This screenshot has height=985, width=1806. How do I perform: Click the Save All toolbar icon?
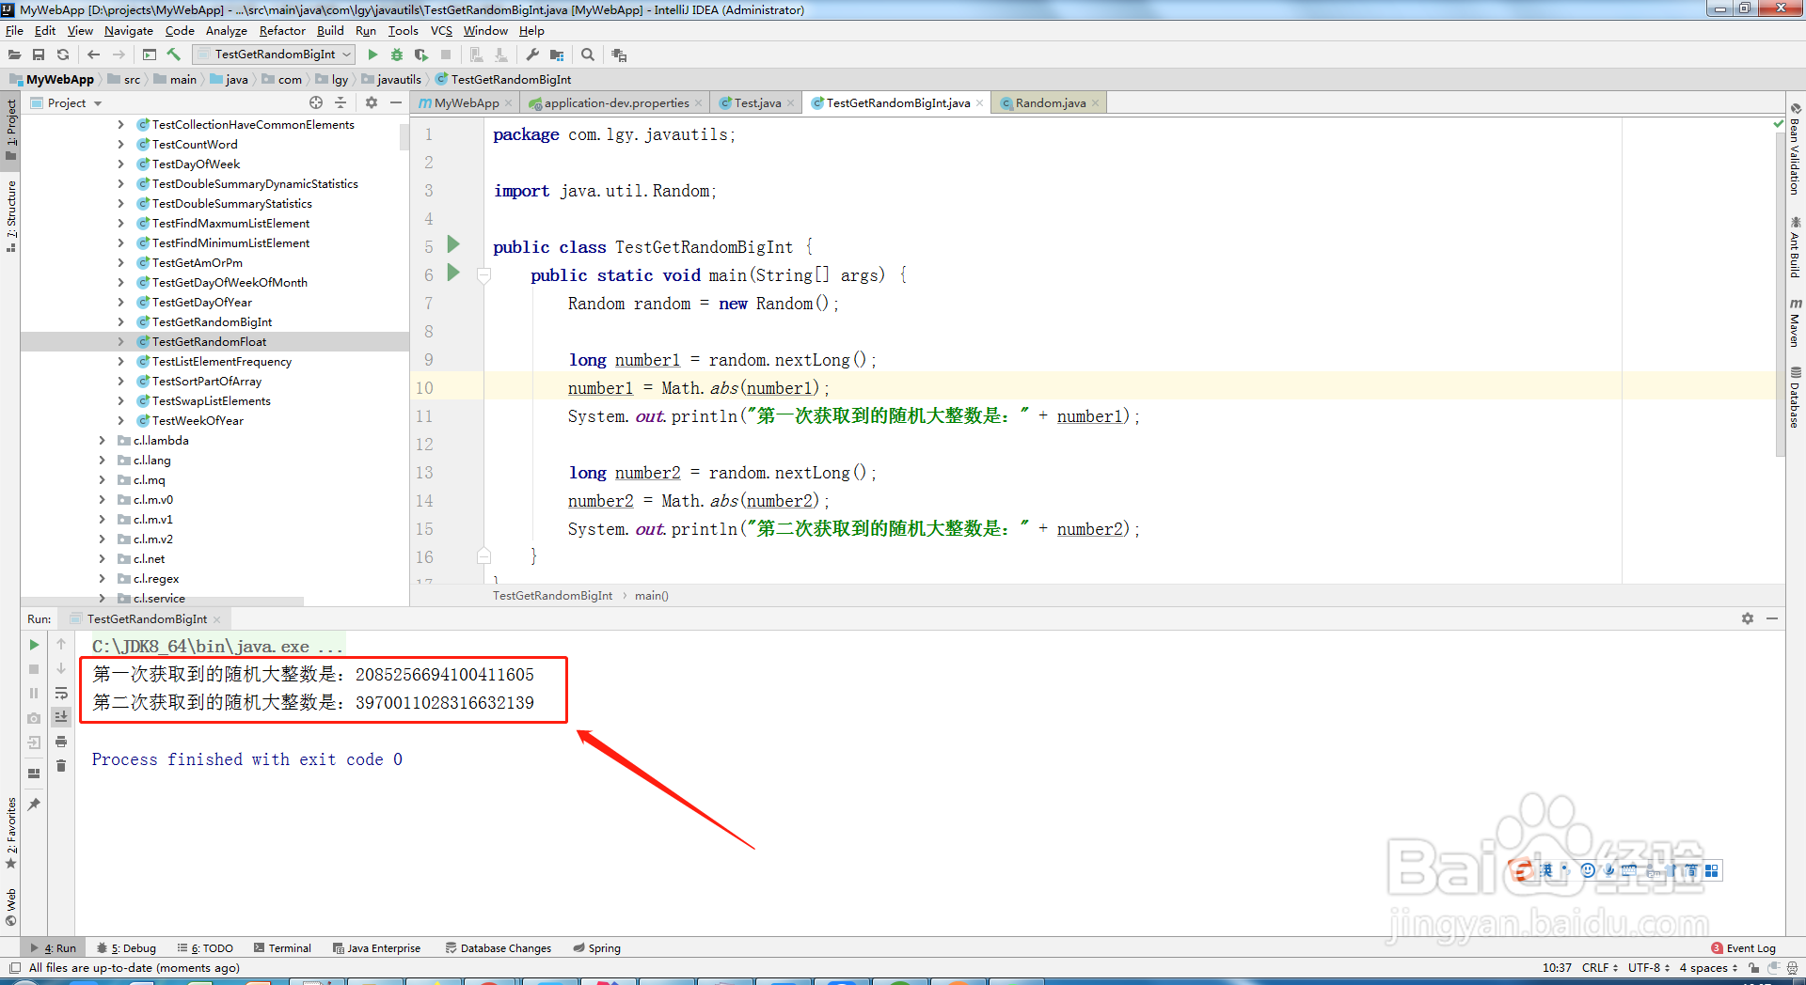(39, 55)
